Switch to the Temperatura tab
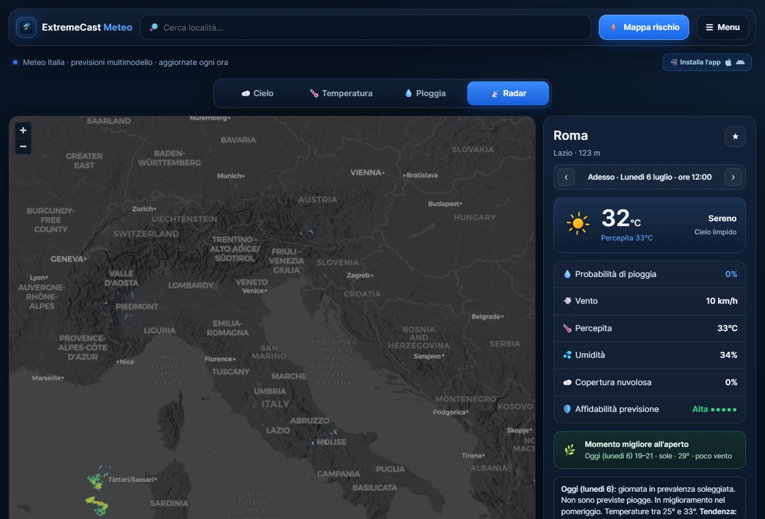The width and height of the screenshot is (765, 519). 341,94
